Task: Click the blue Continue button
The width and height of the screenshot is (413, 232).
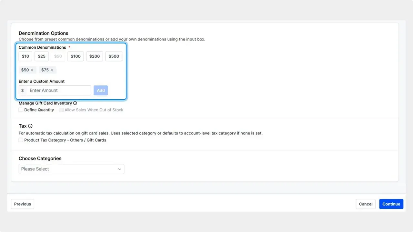Action: pos(391,204)
